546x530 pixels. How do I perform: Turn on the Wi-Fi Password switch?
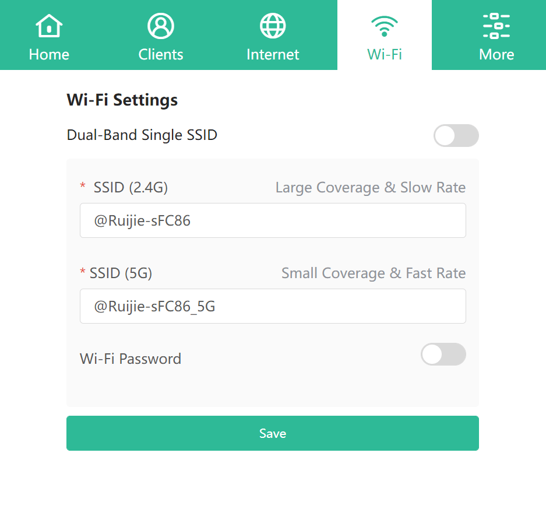coord(443,354)
